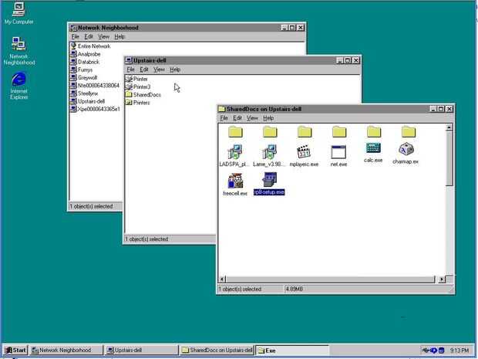The image size is (478, 359).
Task: Select the Databrick computer
Action: point(85,62)
